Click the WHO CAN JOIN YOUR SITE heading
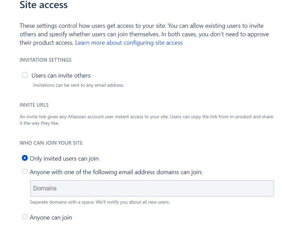This screenshot has width=282, height=227. [51, 143]
